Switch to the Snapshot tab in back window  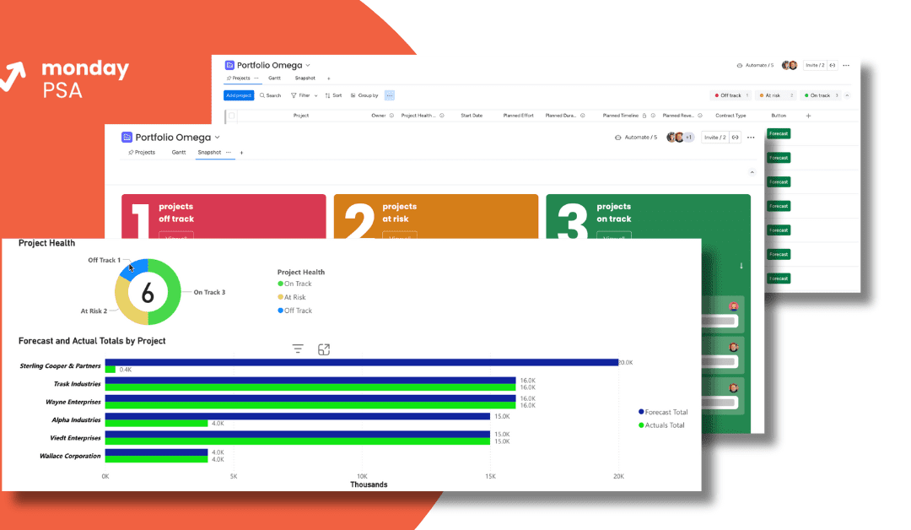click(x=305, y=78)
